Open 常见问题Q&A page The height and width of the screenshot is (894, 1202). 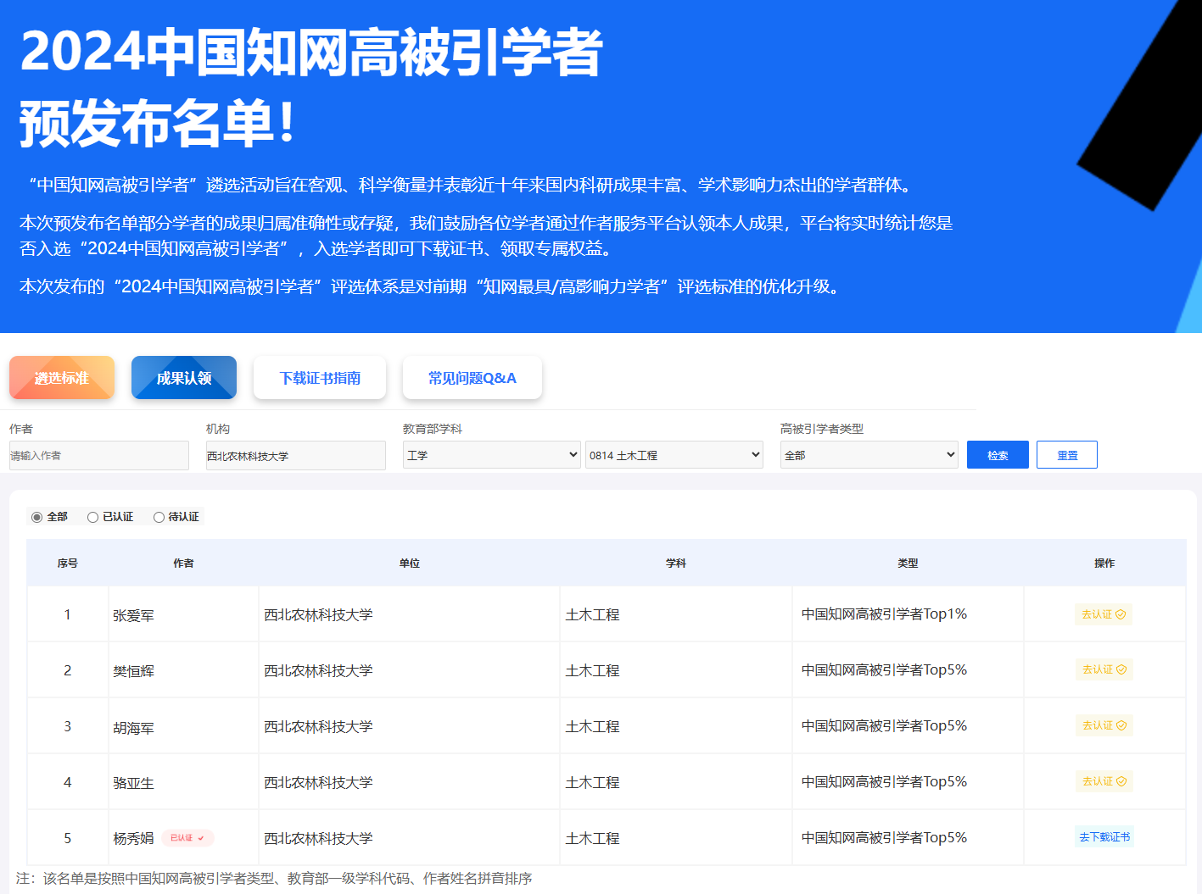pyautogui.click(x=472, y=378)
